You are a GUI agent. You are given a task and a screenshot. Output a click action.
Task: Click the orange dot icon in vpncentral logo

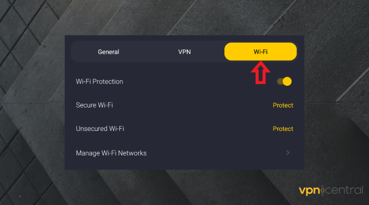[323, 190]
